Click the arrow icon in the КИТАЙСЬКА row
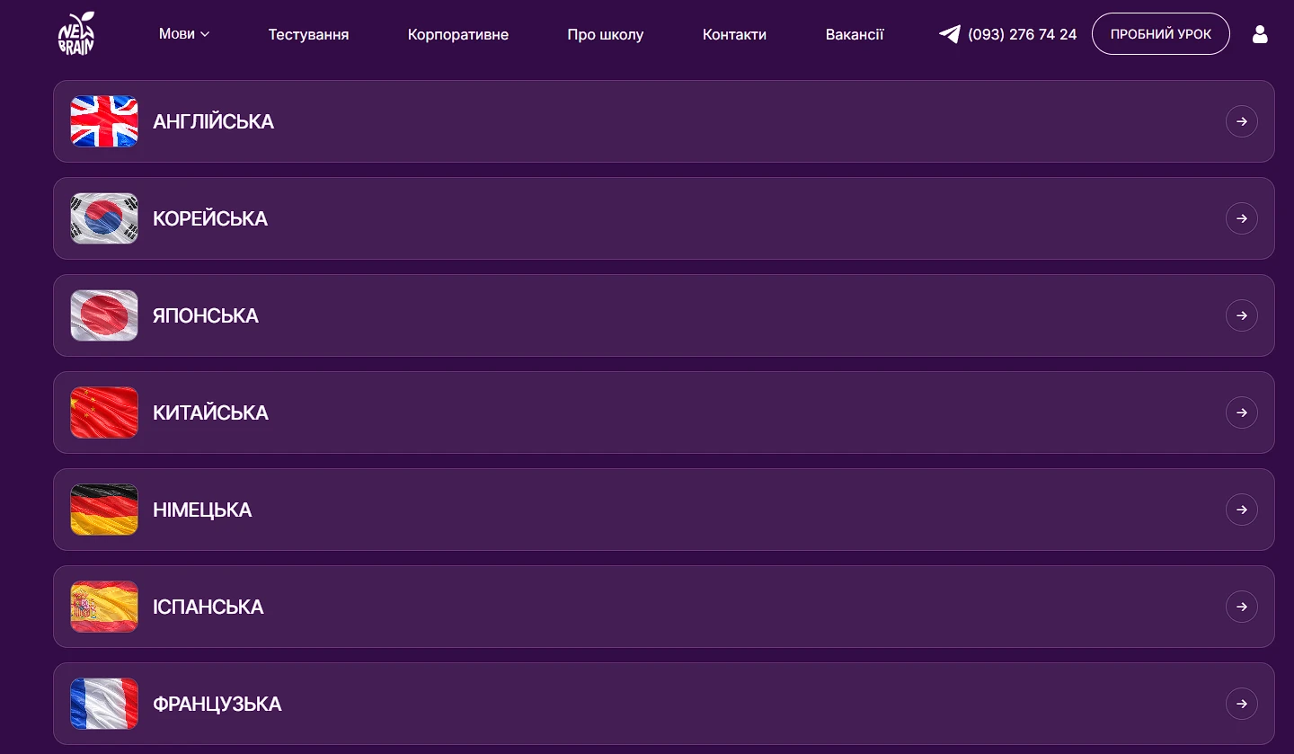Screen dimensions: 1294x754 coord(1242,412)
